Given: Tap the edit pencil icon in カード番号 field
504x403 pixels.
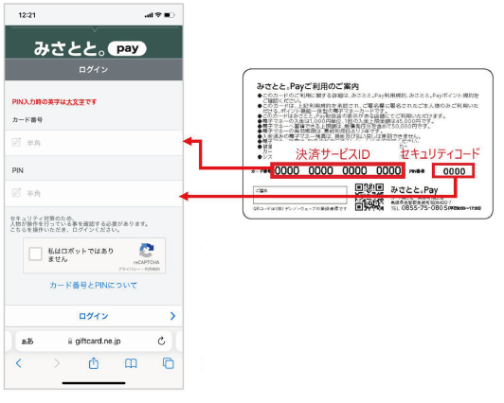Looking at the screenshot, I should 16,142.
